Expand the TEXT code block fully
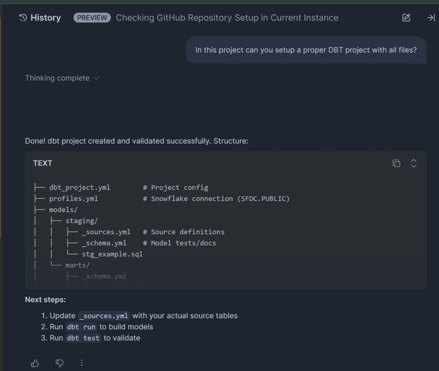439x371 pixels. [x=414, y=163]
